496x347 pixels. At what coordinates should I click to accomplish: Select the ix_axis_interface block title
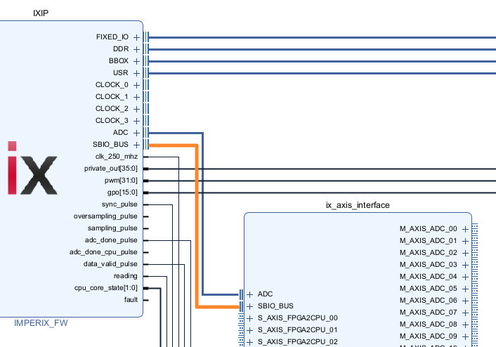coord(357,205)
